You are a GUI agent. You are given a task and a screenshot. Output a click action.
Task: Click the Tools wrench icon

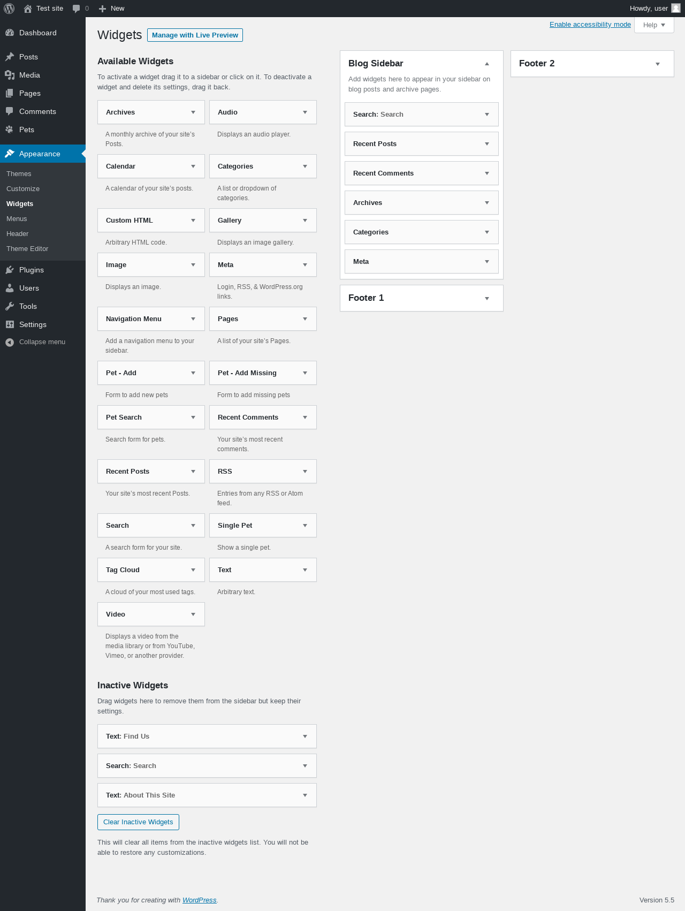(x=10, y=306)
